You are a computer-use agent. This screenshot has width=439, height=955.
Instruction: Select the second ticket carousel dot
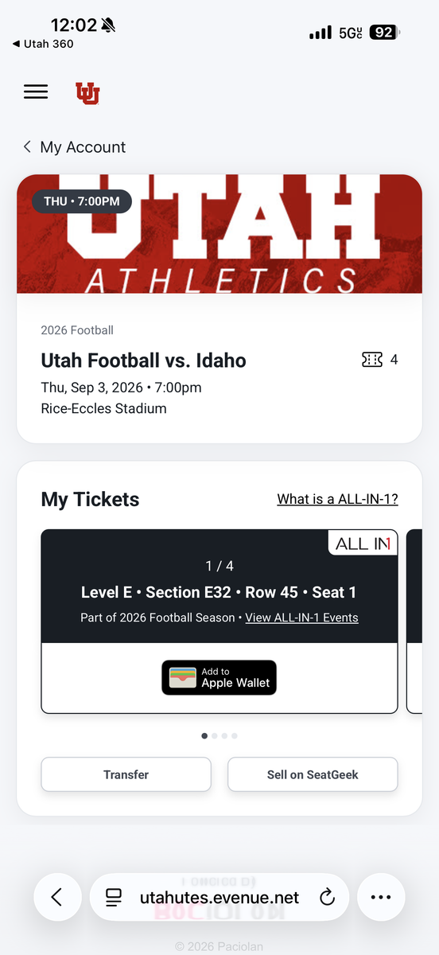click(x=215, y=736)
